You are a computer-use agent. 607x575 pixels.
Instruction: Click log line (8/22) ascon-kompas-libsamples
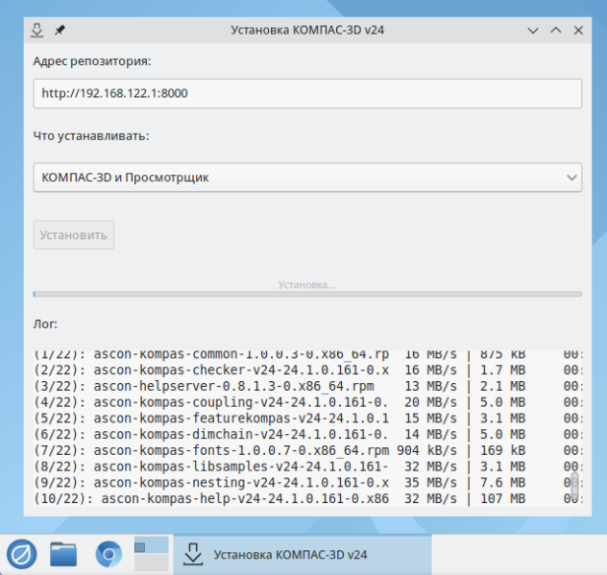click(x=308, y=467)
